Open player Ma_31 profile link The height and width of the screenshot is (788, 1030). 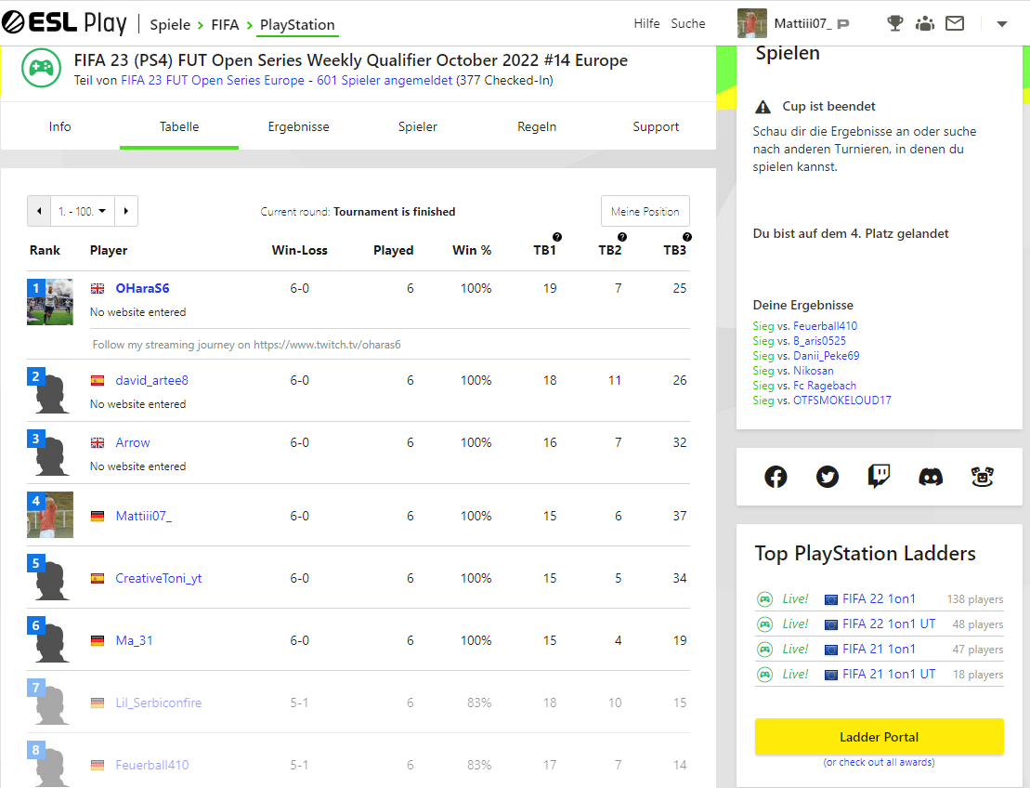tap(134, 640)
